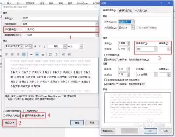The image size is (175, 137).
Task: Open the MathType ribbon tab in Word
Action: coord(82,3)
